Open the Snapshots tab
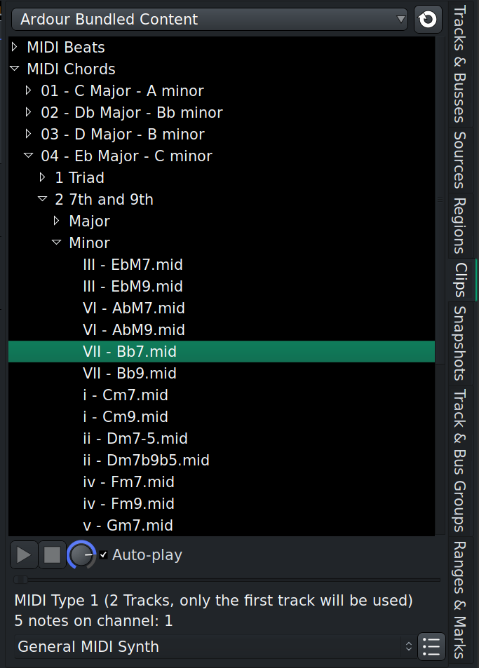Screen dimensions: 479x668 (x=460, y=343)
